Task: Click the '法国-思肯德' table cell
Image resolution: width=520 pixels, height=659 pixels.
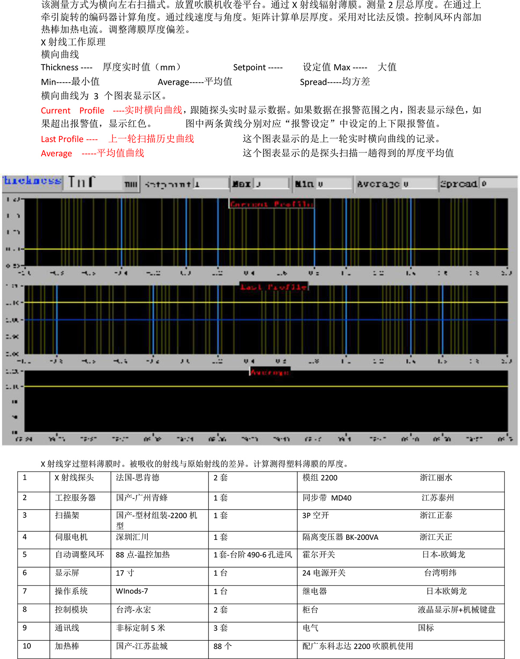Action: click(x=137, y=478)
